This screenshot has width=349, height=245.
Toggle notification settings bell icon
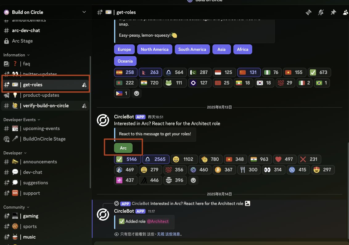pos(321,12)
